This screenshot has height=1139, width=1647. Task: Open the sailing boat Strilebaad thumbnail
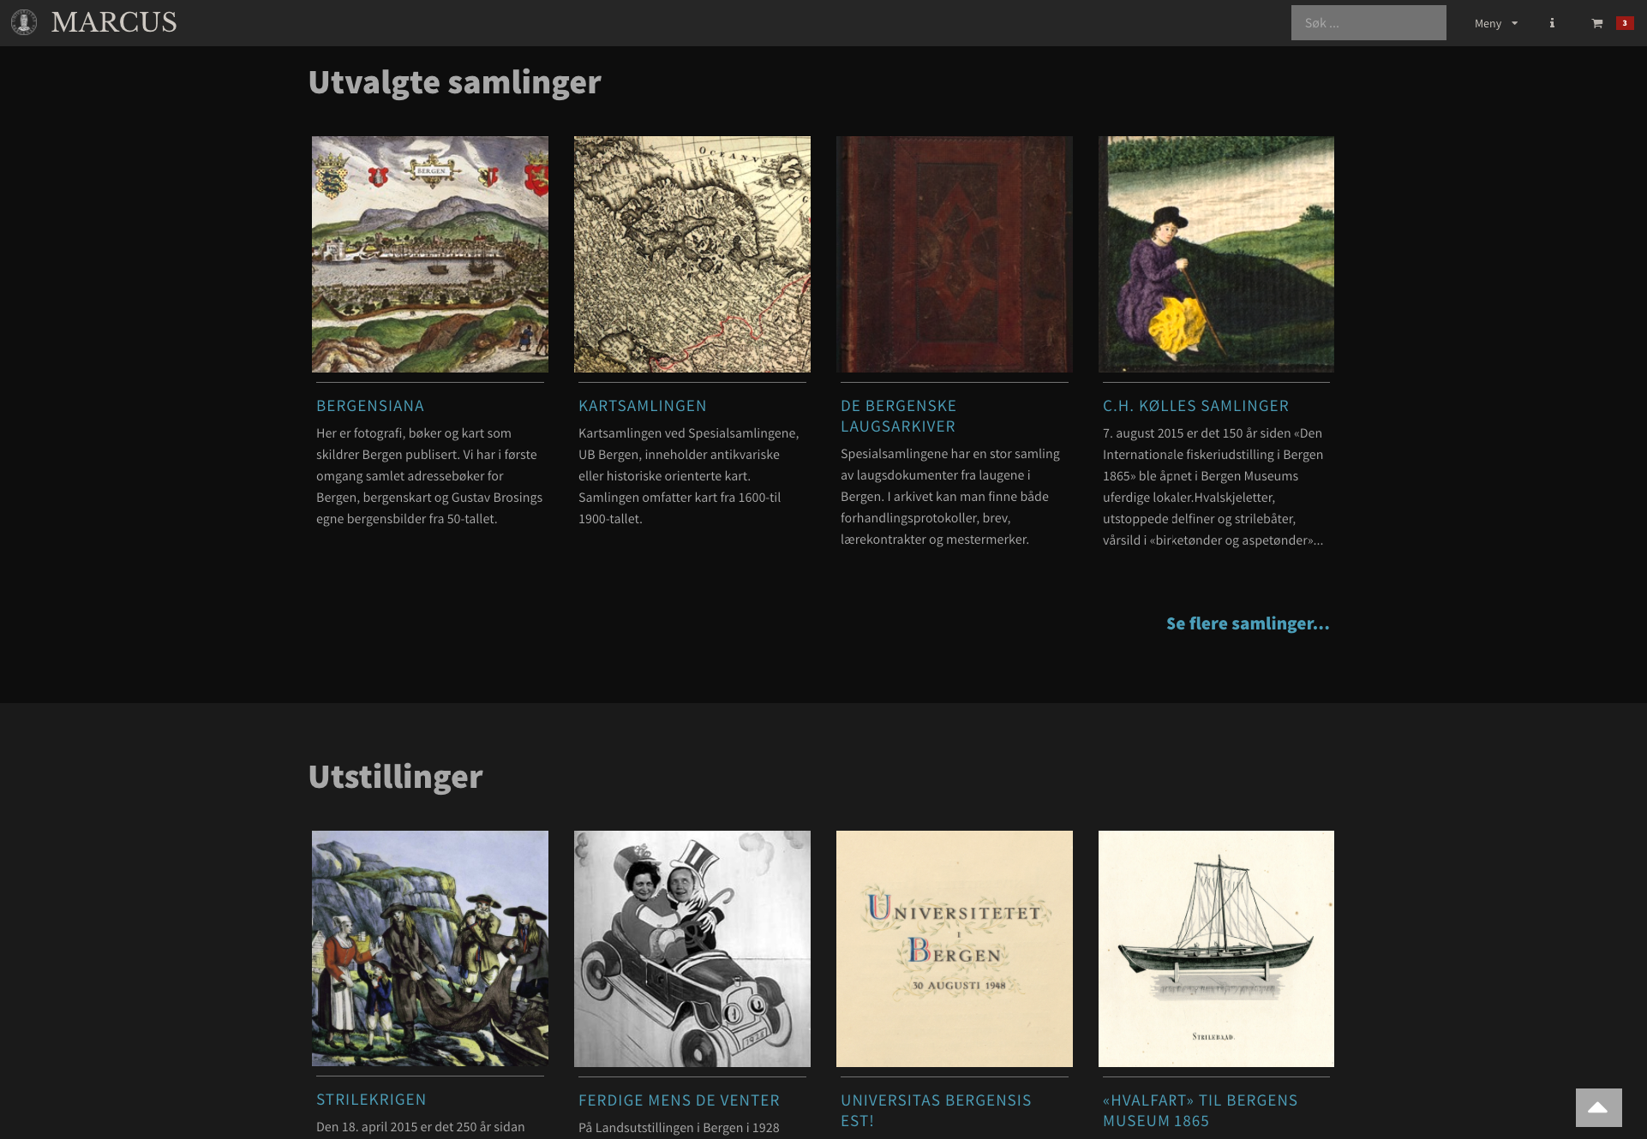pos(1216,949)
